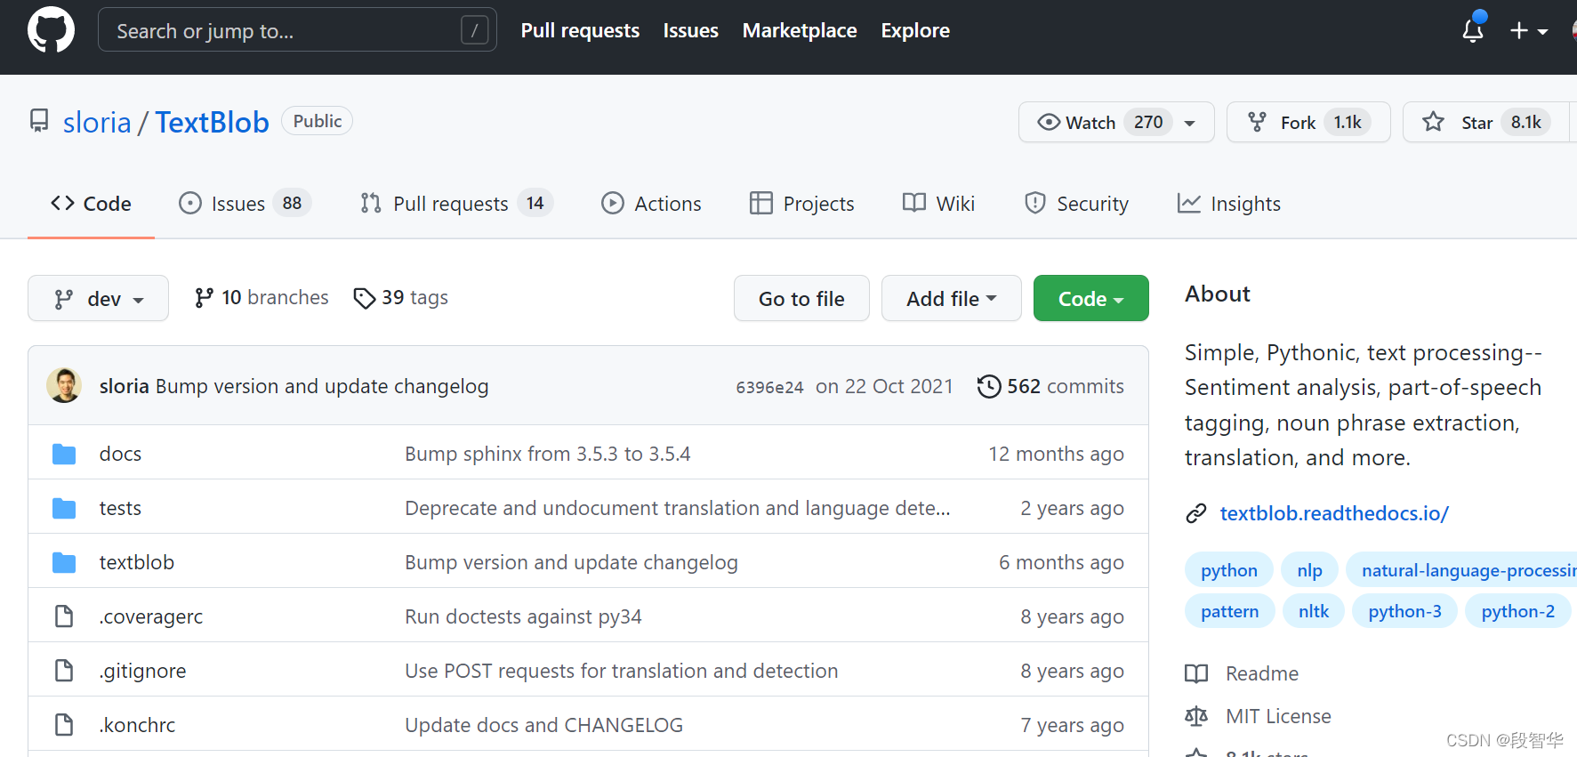This screenshot has width=1577, height=757.
Task: Click the link icon beside textblob.readthedocs.io
Action: pyautogui.click(x=1196, y=513)
